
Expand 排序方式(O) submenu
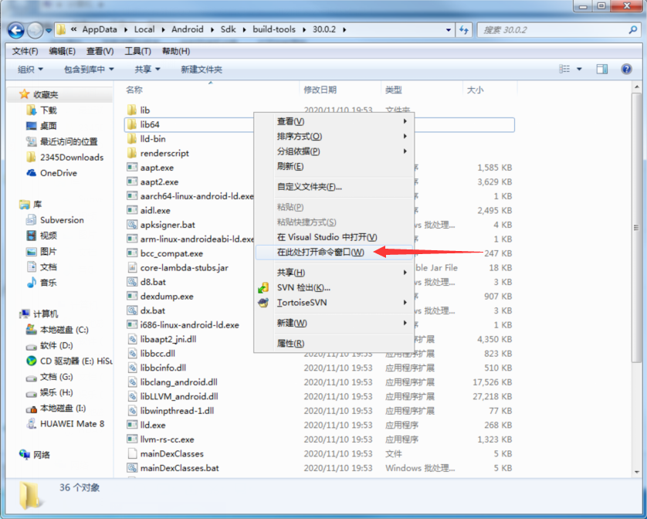point(334,136)
